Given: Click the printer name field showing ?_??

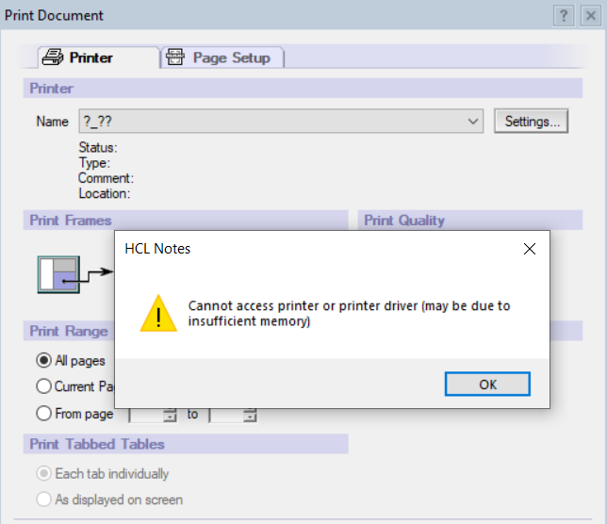Looking at the screenshot, I should point(273,122).
